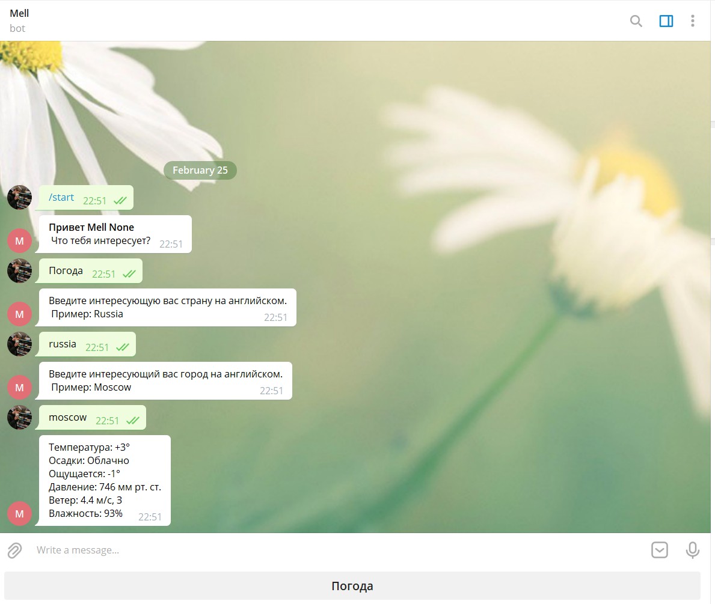The image size is (715, 604).
Task: Click read checkmarks on /start message
Action: tap(120, 201)
